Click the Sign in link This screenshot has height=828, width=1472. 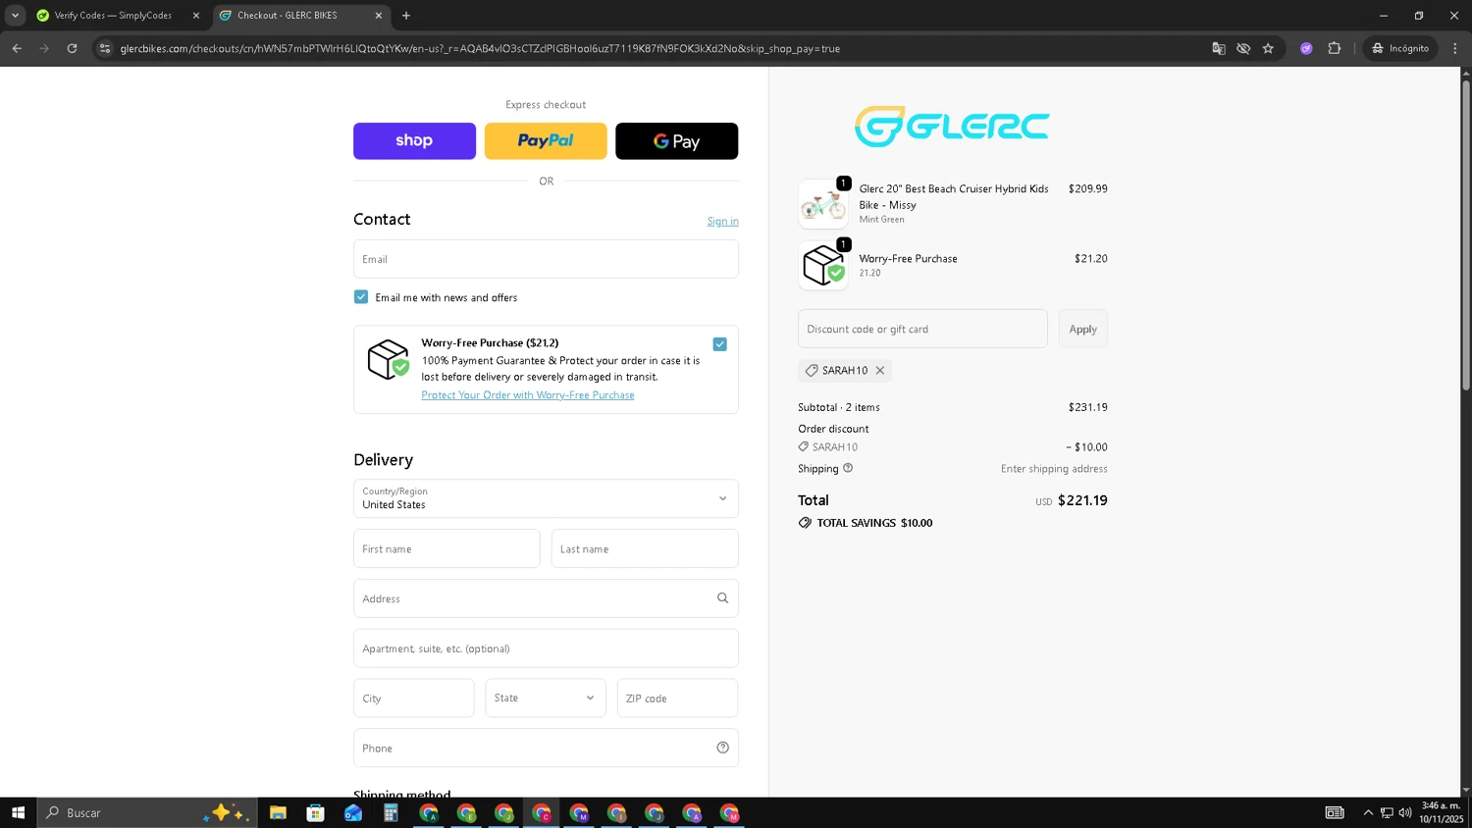pyautogui.click(x=723, y=222)
